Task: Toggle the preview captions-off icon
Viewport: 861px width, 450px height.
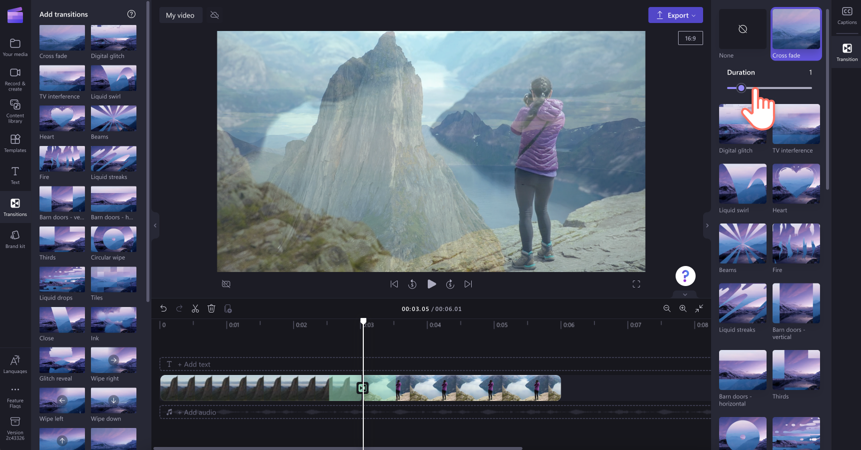Action: (x=226, y=284)
